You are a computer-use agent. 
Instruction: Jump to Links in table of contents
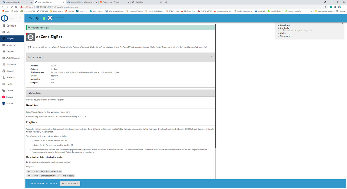point(283,33)
